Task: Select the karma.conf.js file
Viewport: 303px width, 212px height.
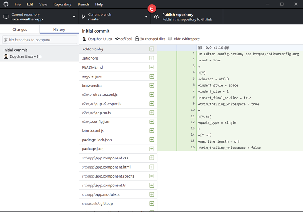Action: [x=118, y=130]
